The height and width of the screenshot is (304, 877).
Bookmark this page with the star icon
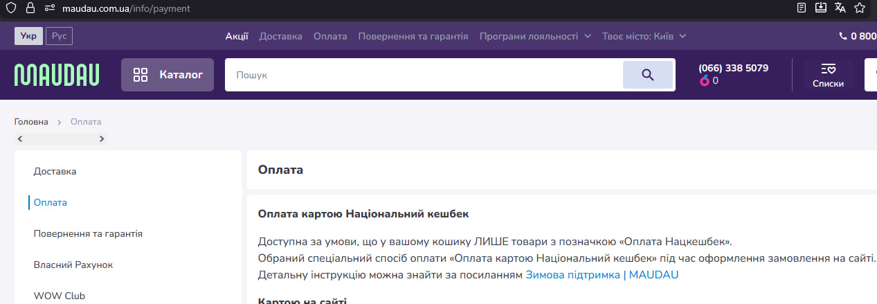pyautogui.click(x=860, y=8)
